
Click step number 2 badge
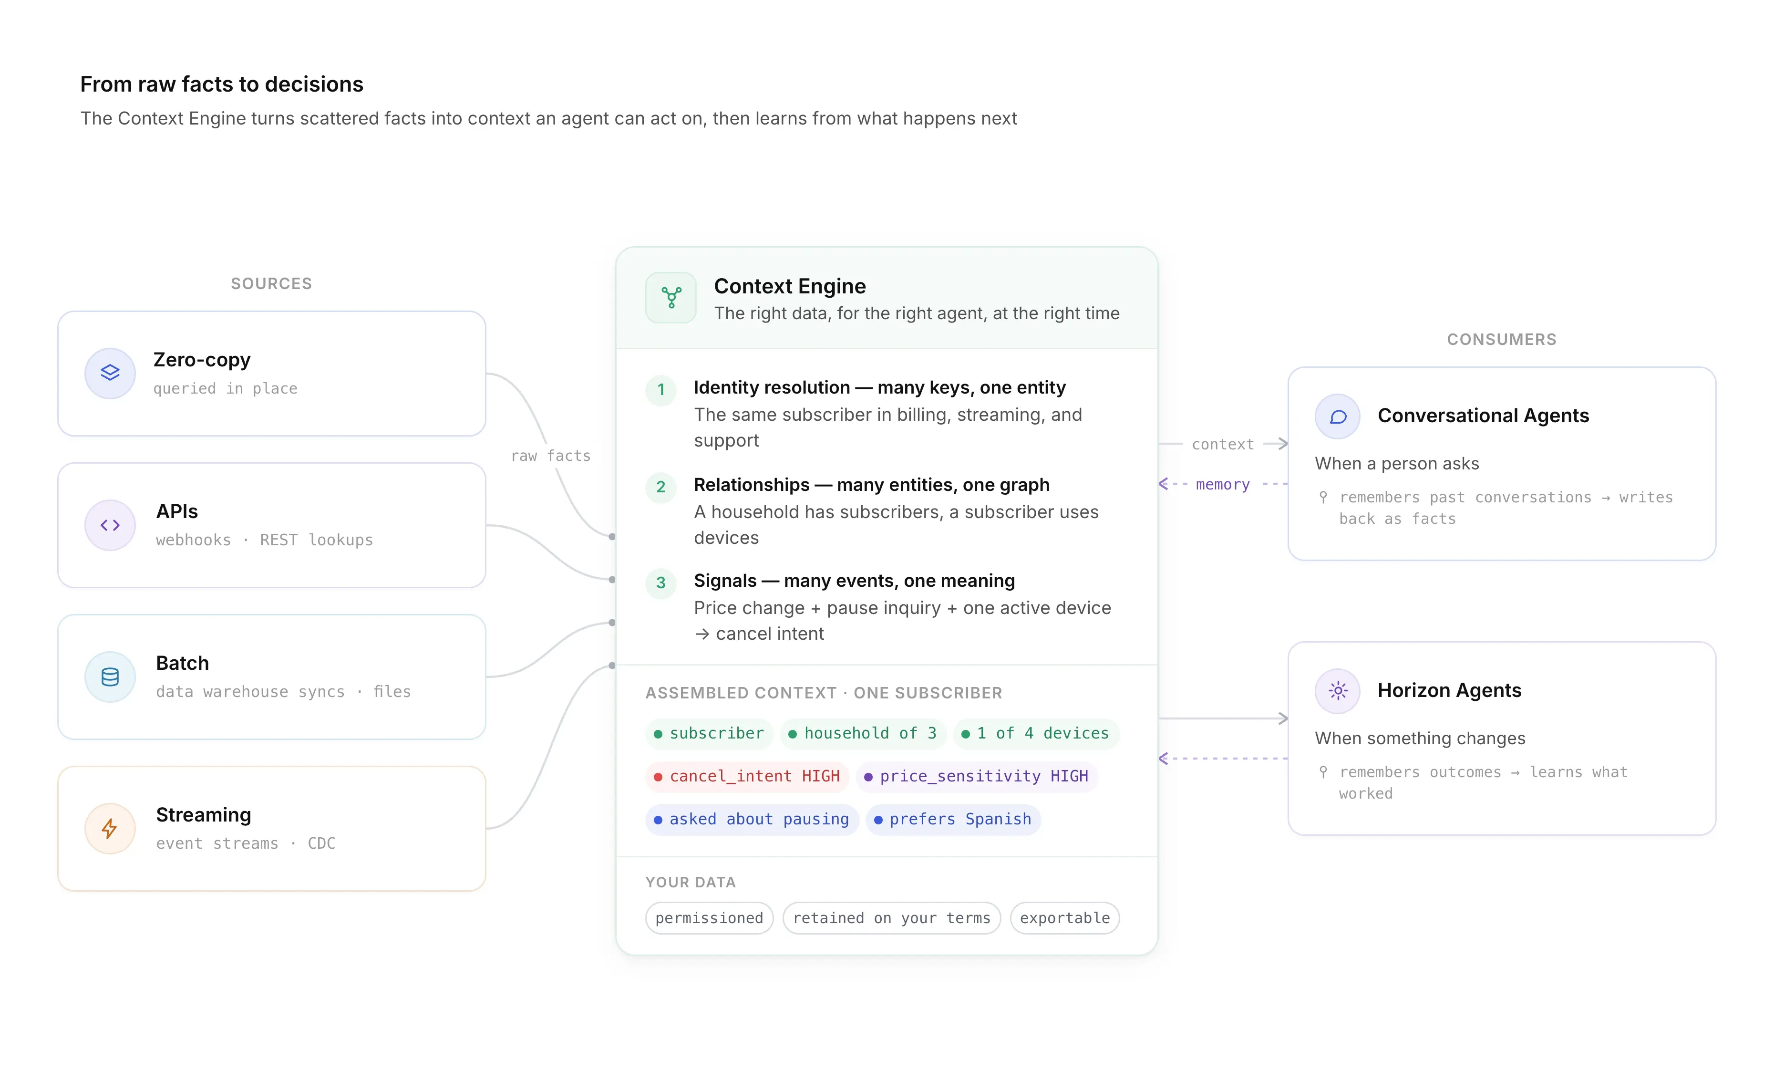pyautogui.click(x=660, y=487)
